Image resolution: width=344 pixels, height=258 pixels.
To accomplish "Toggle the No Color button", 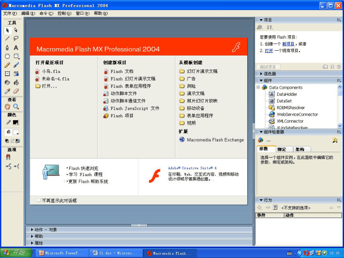I will [12, 141].
